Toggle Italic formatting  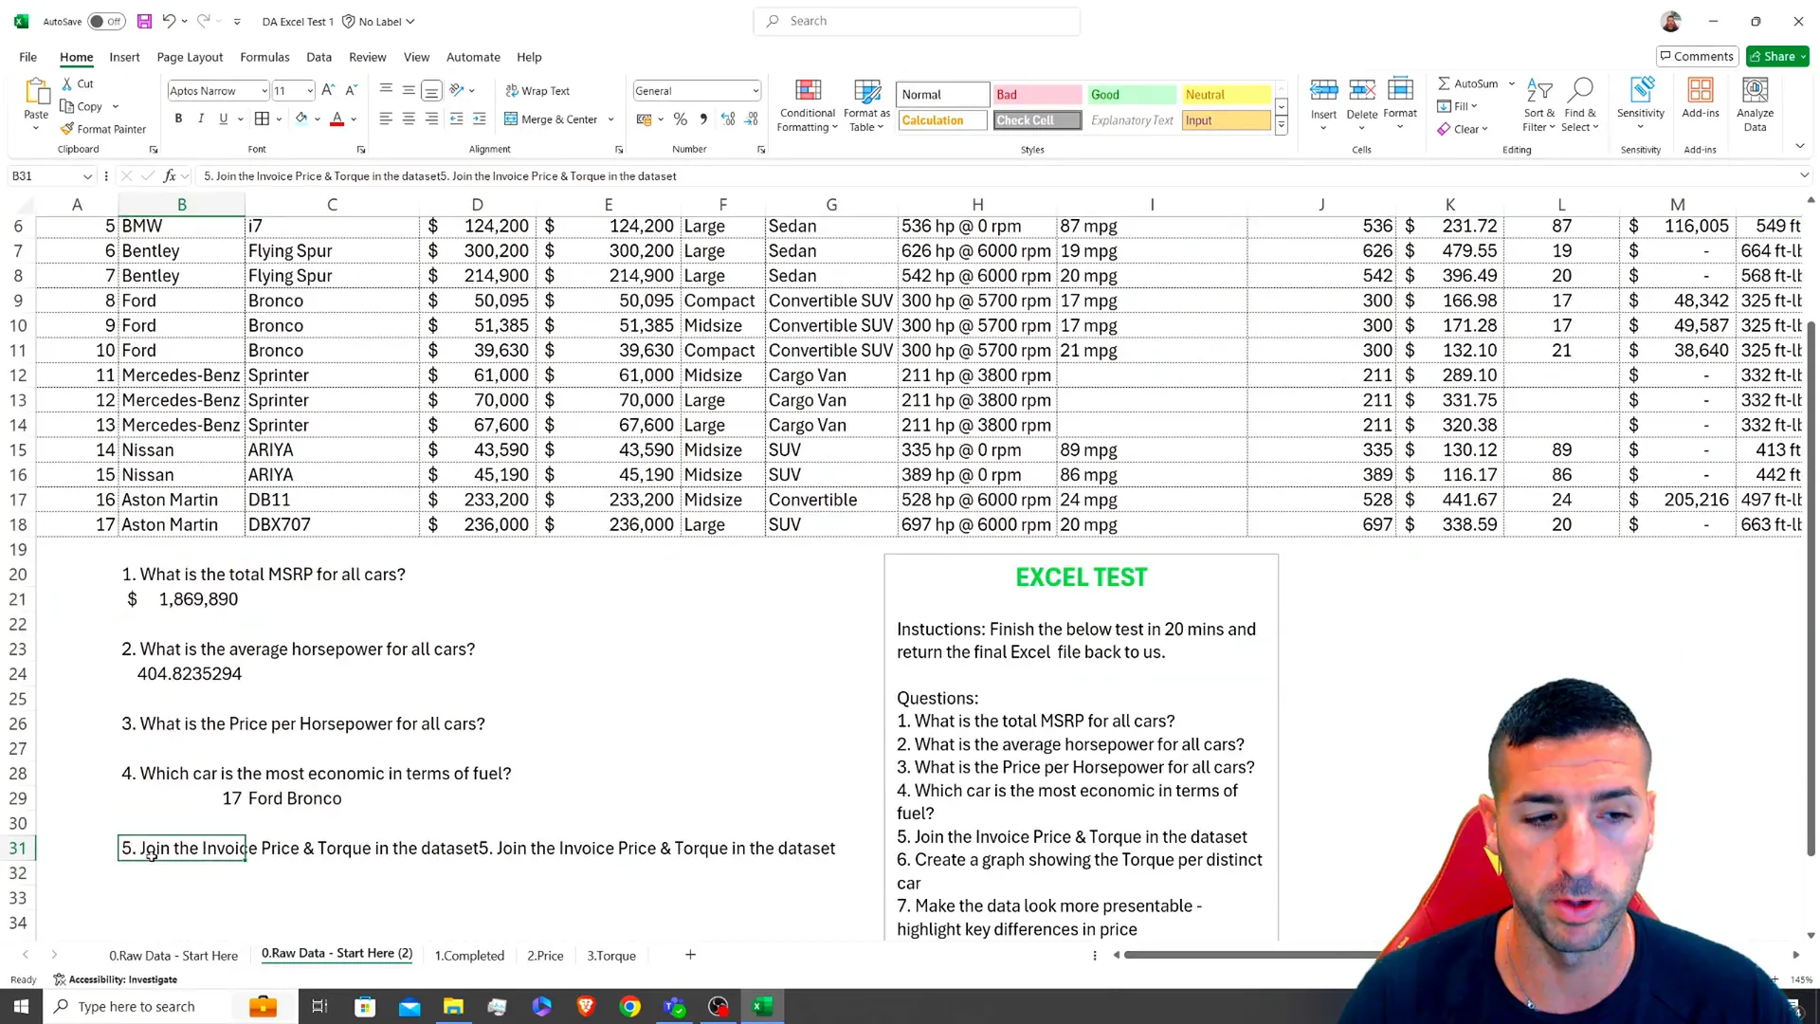(201, 119)
